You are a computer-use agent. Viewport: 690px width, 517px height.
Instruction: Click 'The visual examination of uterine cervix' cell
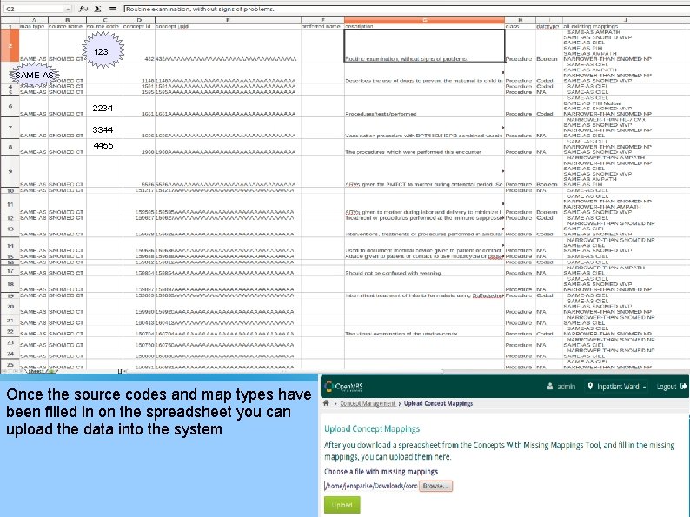pyautogui.click(x=424, y=331)
